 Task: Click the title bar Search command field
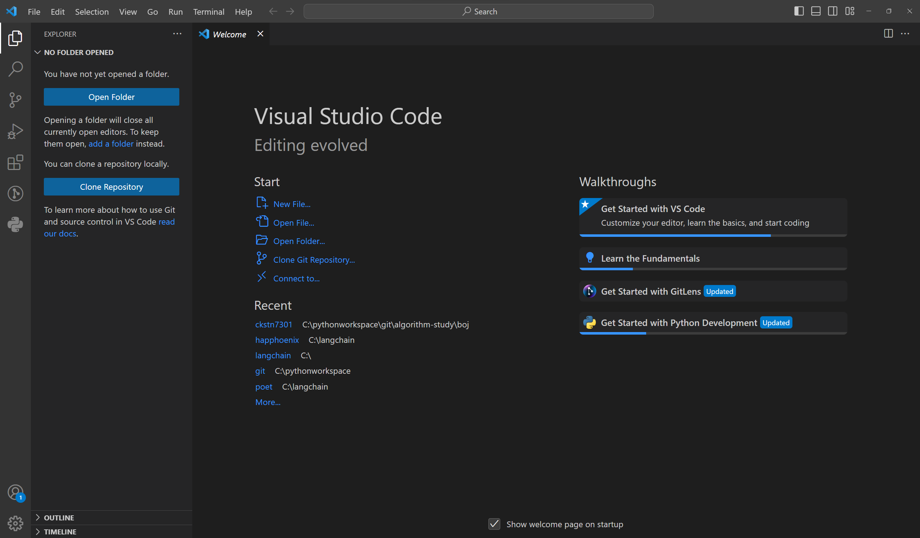[x=478, y=11]
